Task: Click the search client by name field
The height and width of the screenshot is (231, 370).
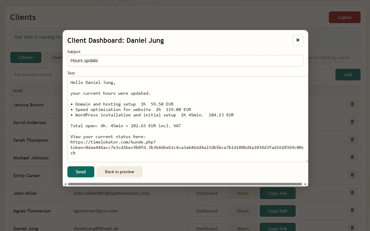Action: (x=334, y=58)
